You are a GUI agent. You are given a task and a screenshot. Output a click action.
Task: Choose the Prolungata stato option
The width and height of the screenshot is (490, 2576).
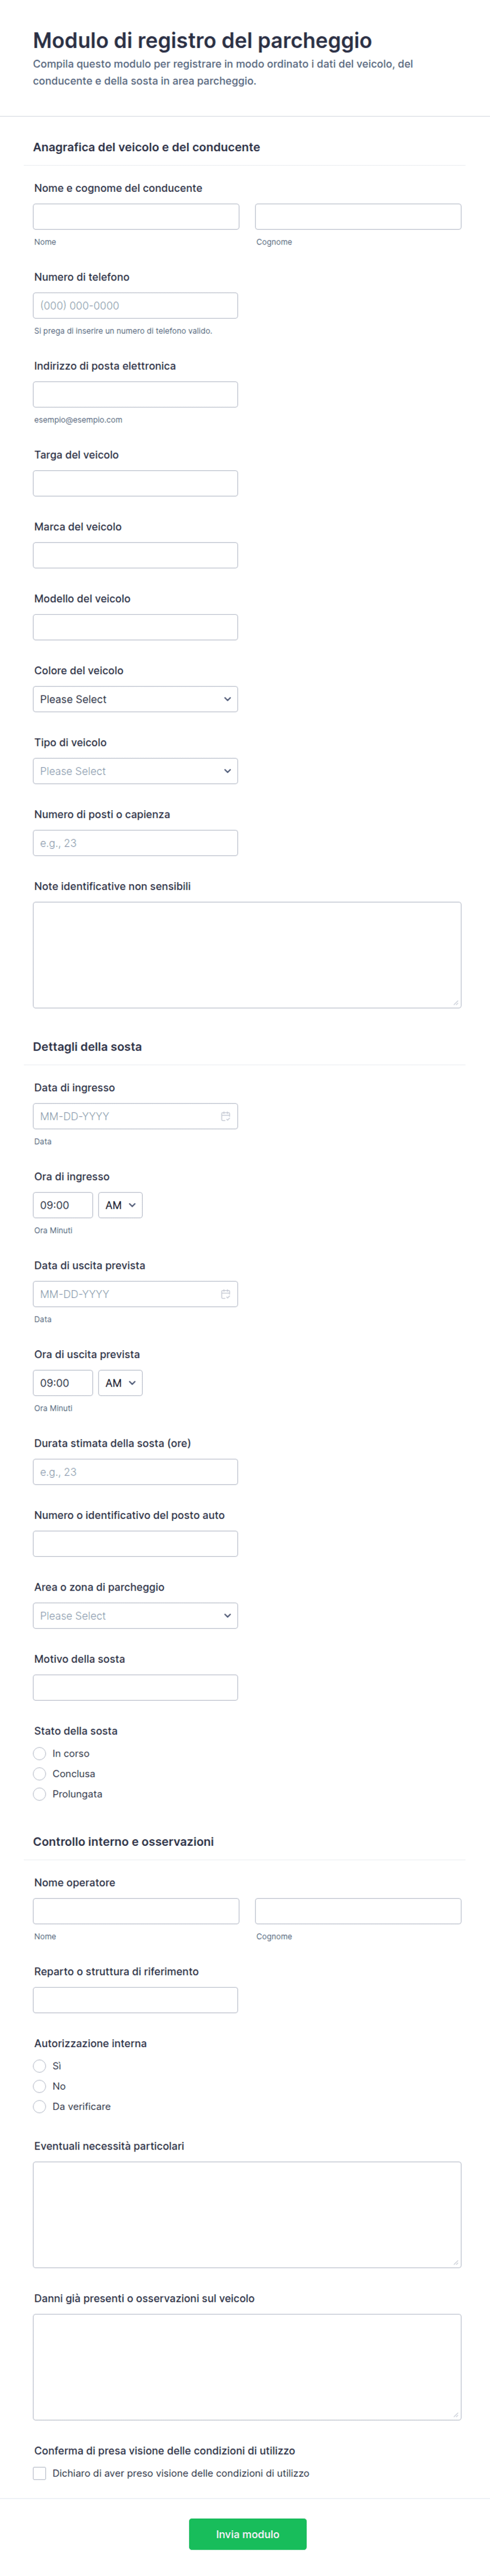pos(40,1794)
